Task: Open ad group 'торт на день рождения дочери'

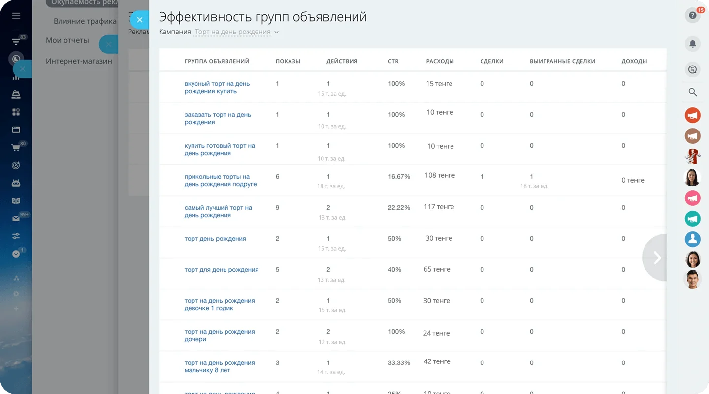Action: coord(220,335)
